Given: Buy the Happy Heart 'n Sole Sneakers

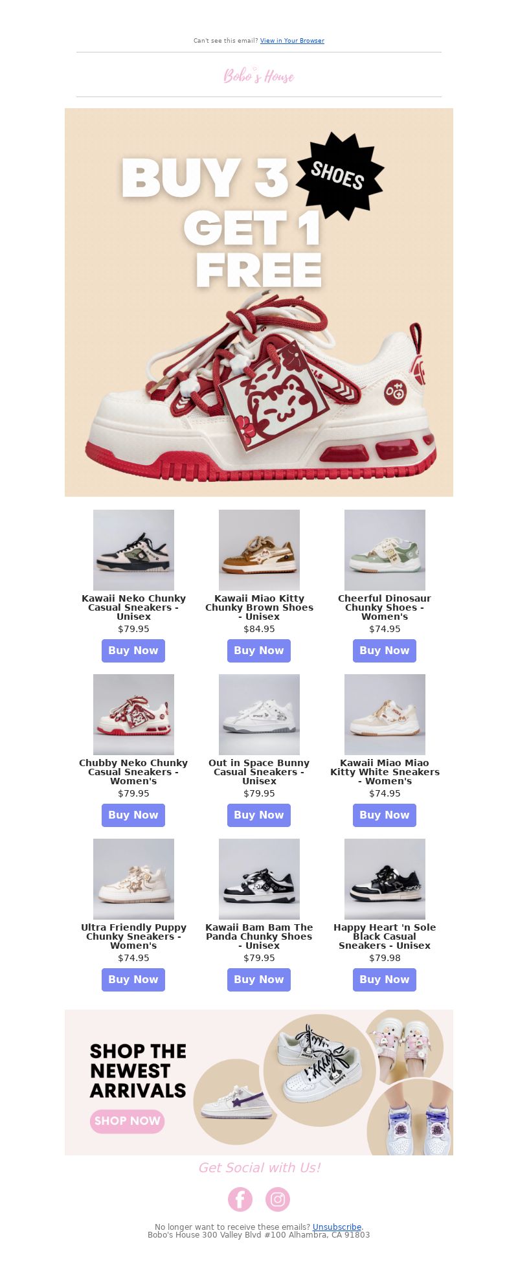Looking at the screenshot, I should pyautogui.click(x=385, y=979).
